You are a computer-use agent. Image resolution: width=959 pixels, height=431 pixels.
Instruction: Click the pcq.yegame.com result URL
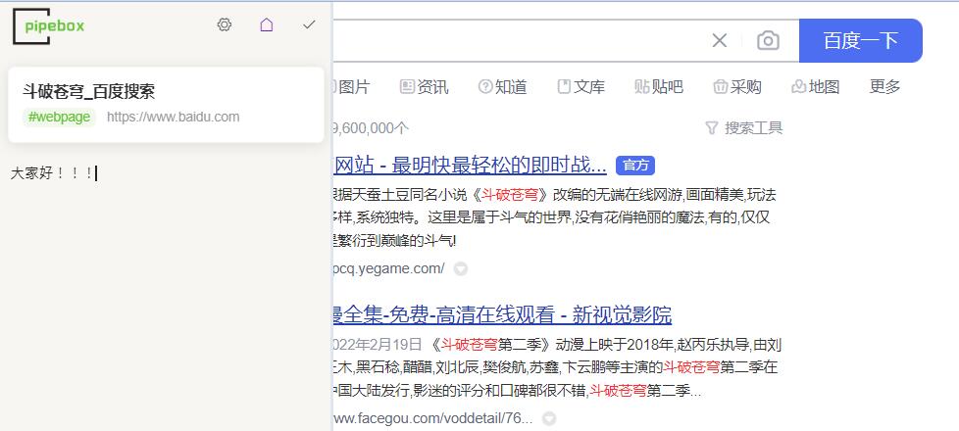(x=389, y=268)
